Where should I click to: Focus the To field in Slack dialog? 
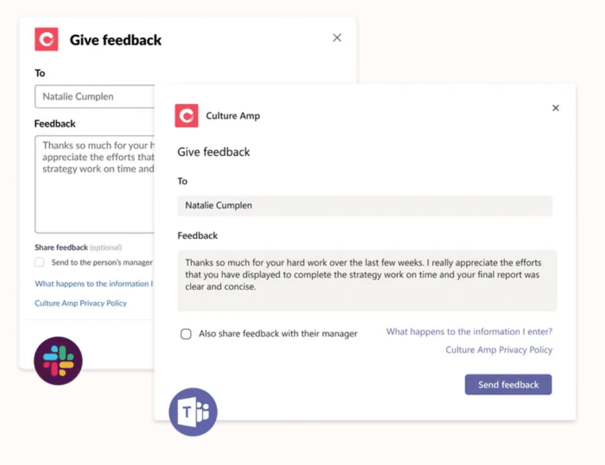tap(95, 96)
